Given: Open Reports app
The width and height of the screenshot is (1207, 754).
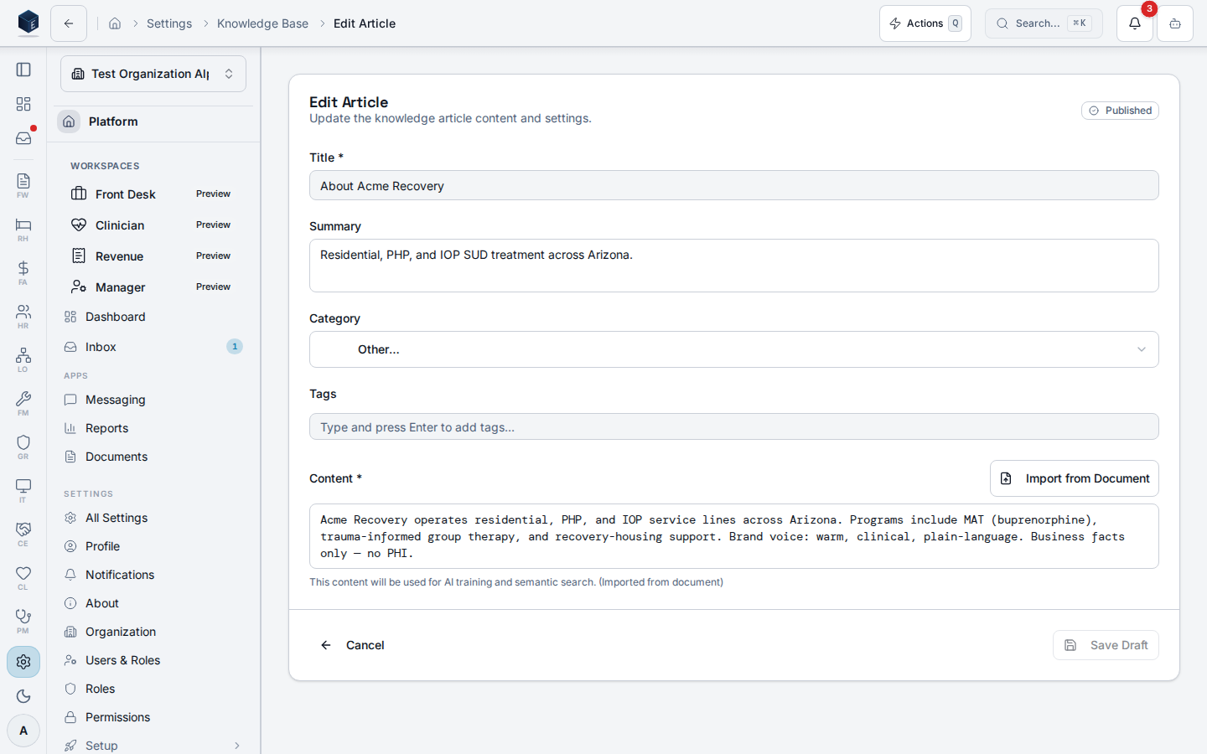Looking at the screenshot, I should [153, 428].
